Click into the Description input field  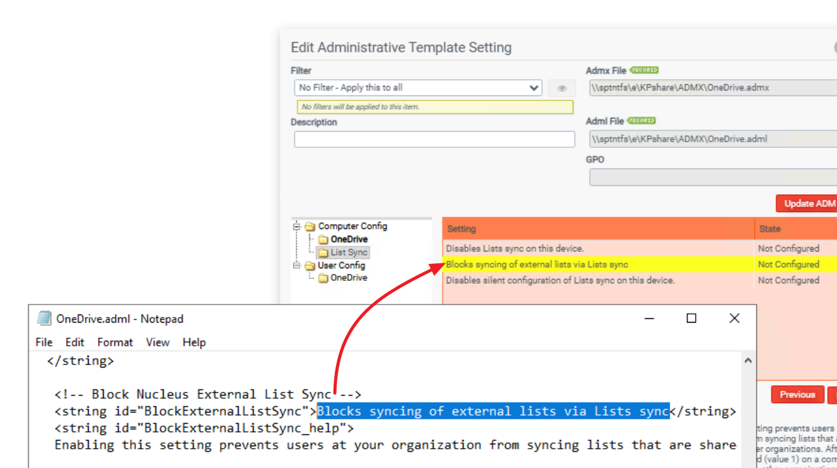(434, 139)
